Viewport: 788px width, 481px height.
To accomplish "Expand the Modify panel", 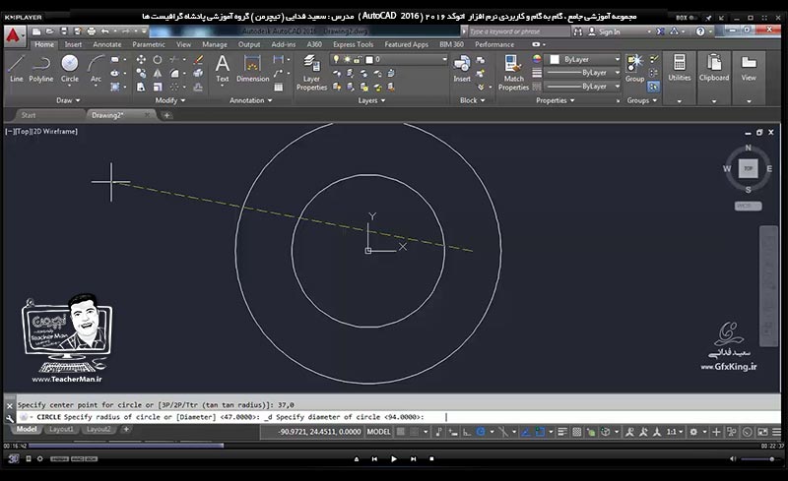I will coord(169,100).
